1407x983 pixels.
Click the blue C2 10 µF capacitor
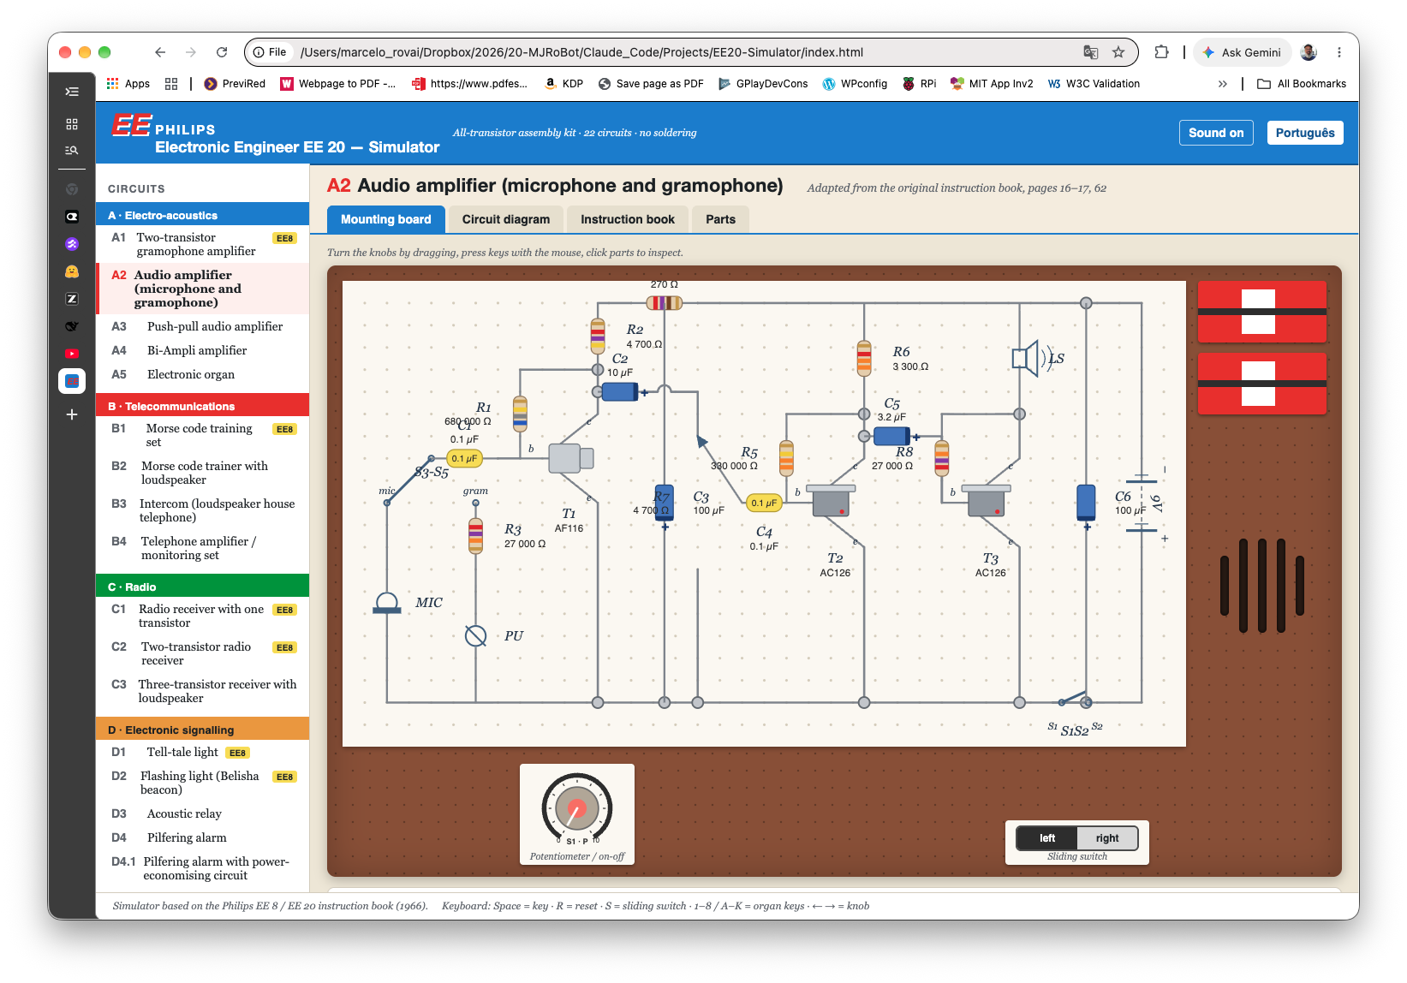coord(620,392)
